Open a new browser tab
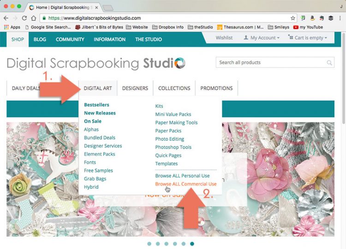This screenshot has width=346, height=249. 108,8
